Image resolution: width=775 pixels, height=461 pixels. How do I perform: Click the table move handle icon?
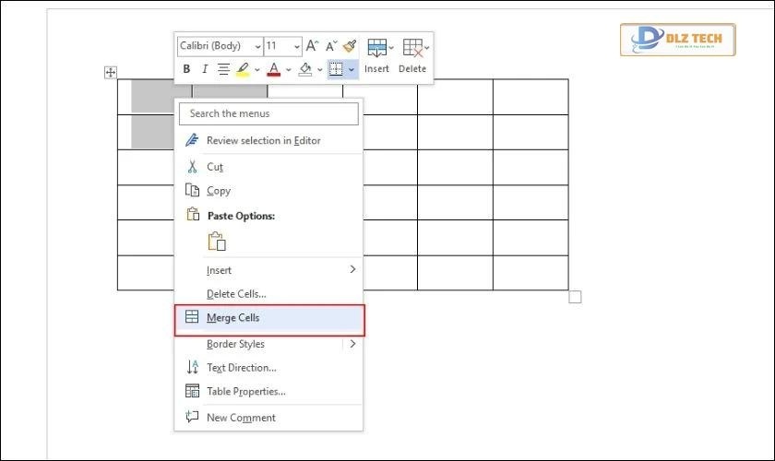[110, 72]
